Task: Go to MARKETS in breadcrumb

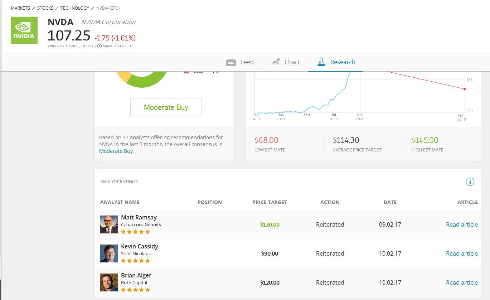Action: click(20, 8)
